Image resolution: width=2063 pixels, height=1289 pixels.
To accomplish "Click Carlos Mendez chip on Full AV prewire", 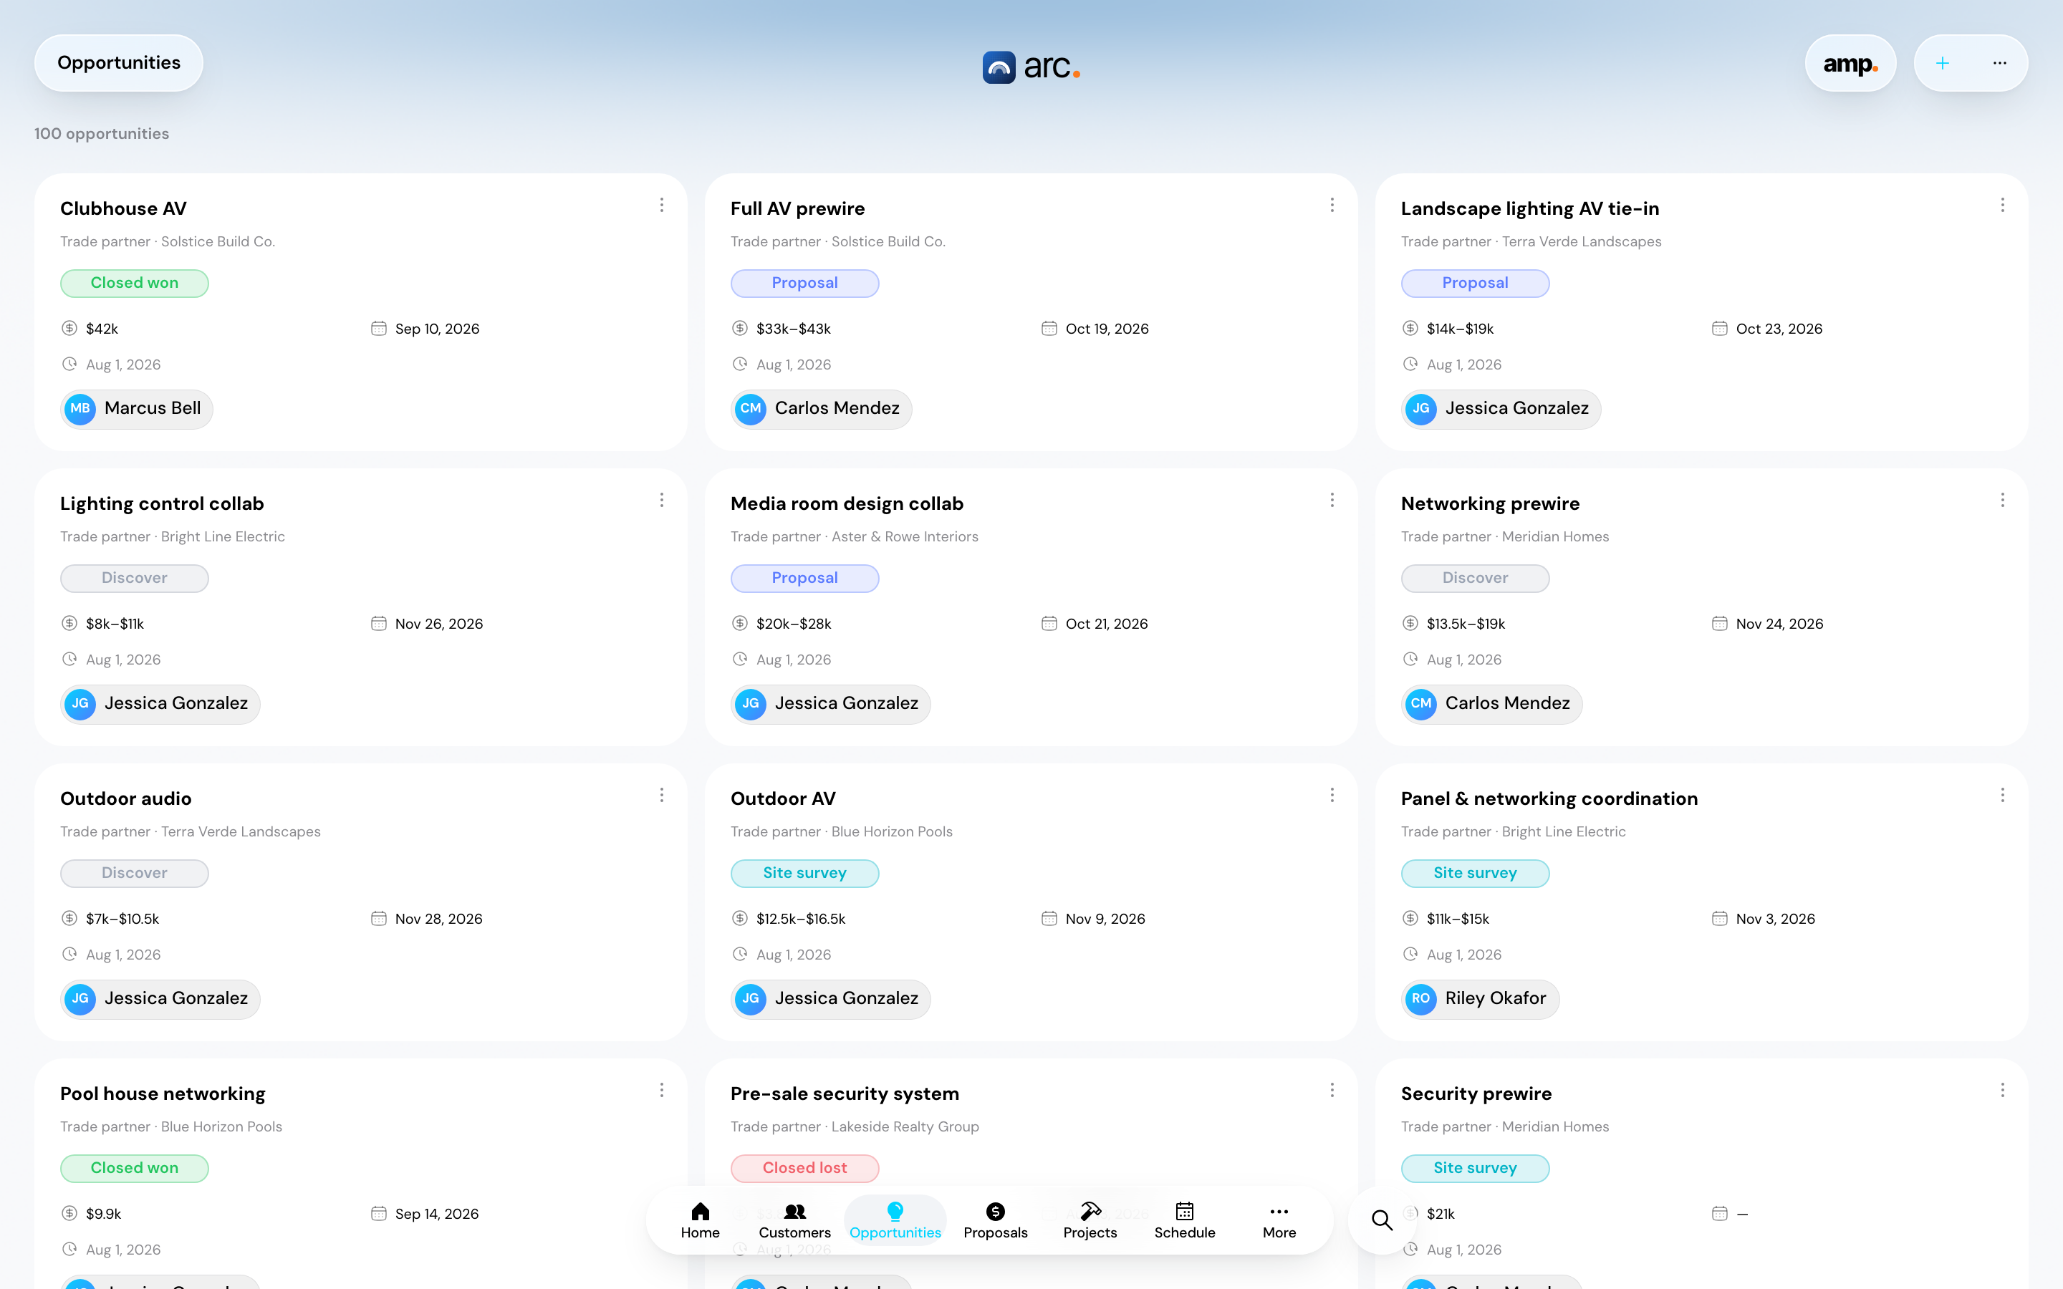I will tap(822, 408).
